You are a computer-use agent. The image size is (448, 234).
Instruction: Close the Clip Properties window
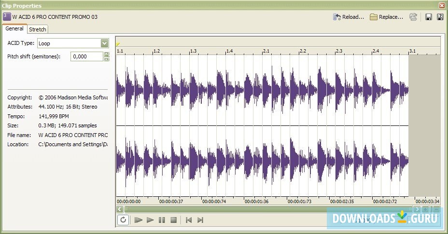tap(442, 5)
